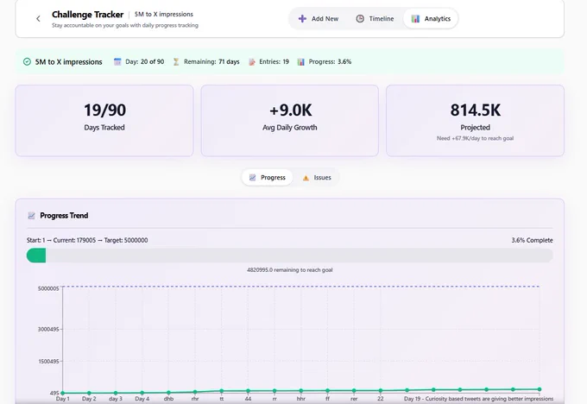Screen dimensions: 587x404
Task: Click the '3.6% Complete' label
Action: [x=532, y=240]
